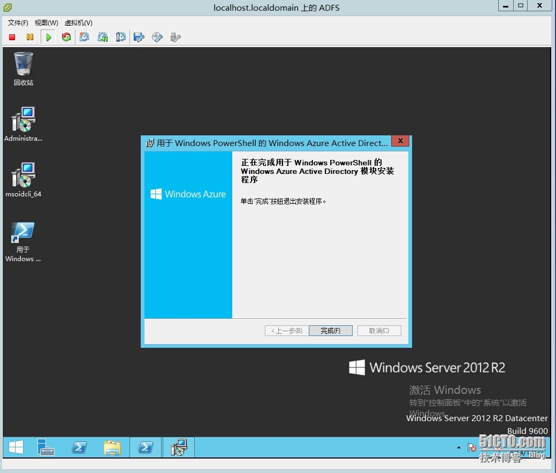Image resolution: width=556 pixels, height=473 pixels.
Task: Open File Explorer from the taskbar
Action: click(x=112, y=447)
